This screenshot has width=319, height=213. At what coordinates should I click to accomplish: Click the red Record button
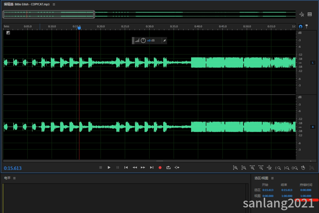[x=160, y=168]
